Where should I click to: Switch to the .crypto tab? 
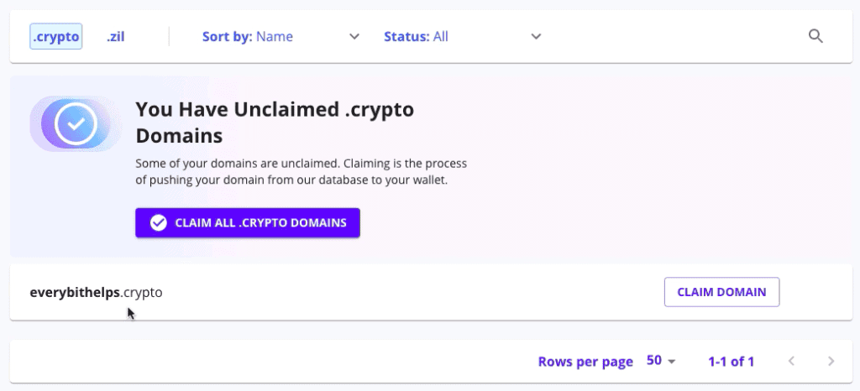click(x=56, y=36)
